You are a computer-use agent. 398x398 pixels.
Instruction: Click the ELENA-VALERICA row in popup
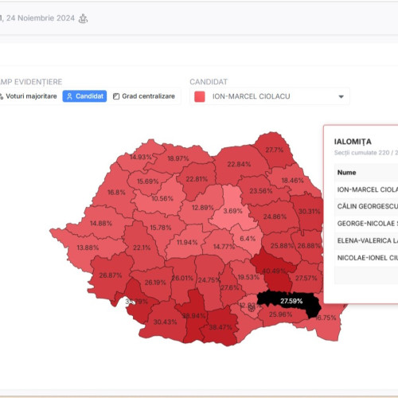click(x=366, y=240)
